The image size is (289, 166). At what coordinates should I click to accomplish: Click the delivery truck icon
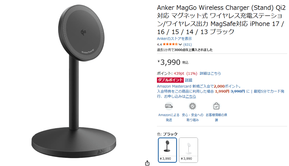[x=169, y=106]
